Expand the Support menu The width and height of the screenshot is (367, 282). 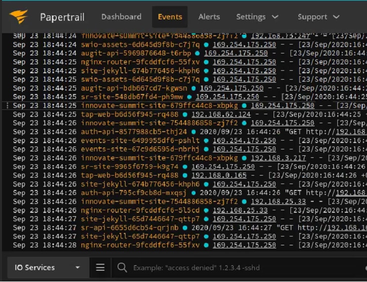click(319, 17)
